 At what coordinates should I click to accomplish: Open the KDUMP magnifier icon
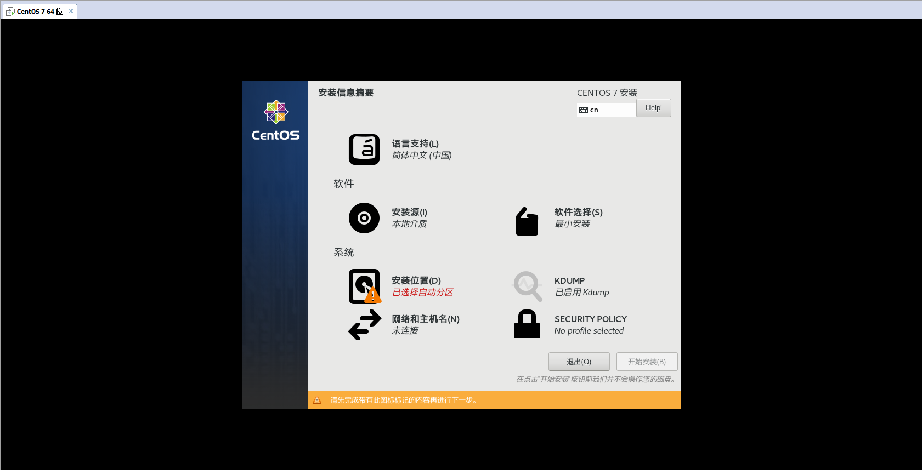coord(528,286)
